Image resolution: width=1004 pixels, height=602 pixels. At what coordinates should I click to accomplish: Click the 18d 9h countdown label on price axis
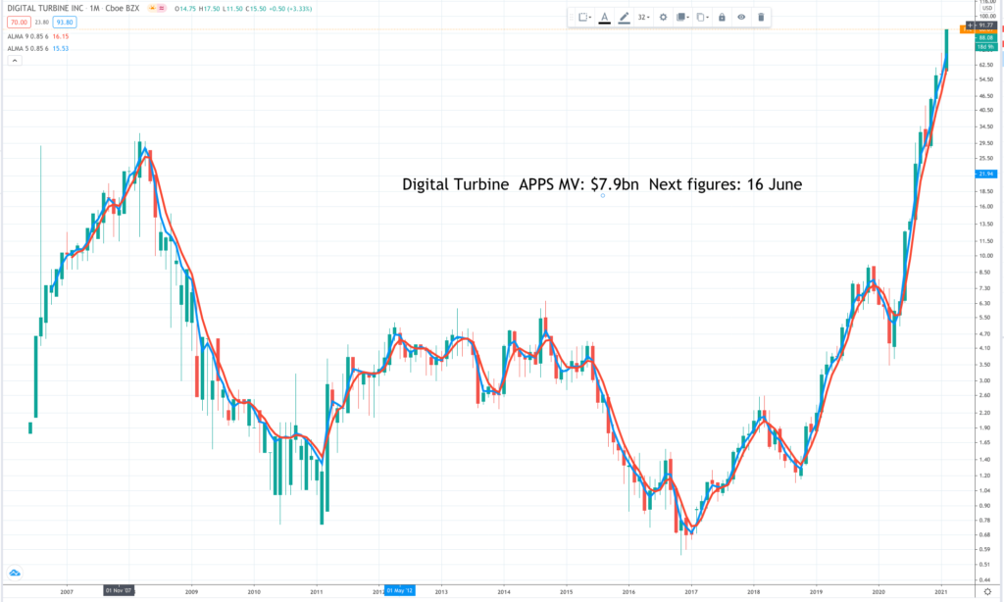985,47
